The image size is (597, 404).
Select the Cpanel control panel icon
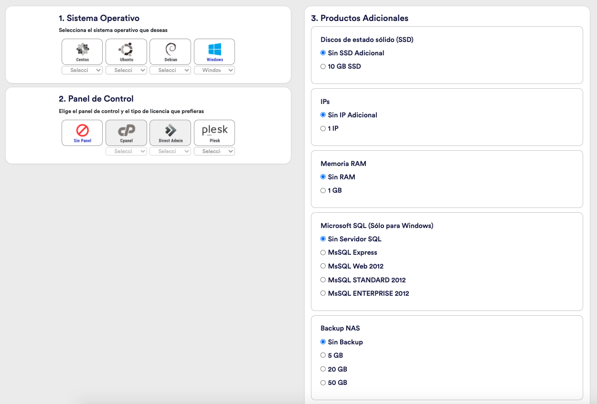(126, 133)
